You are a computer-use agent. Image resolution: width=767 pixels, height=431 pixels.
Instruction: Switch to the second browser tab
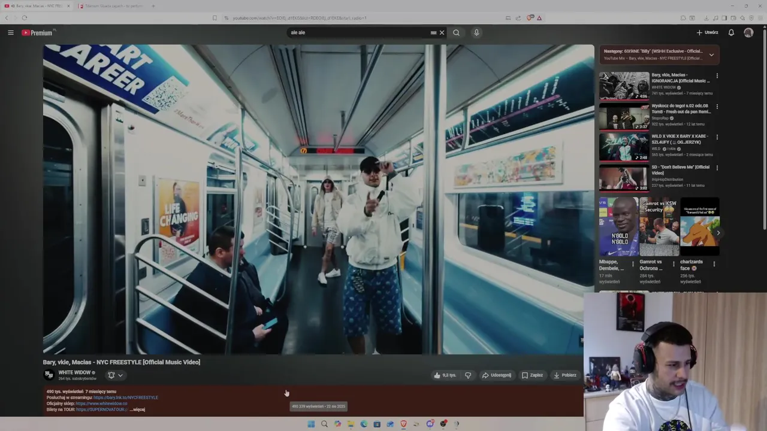(111, 6)
